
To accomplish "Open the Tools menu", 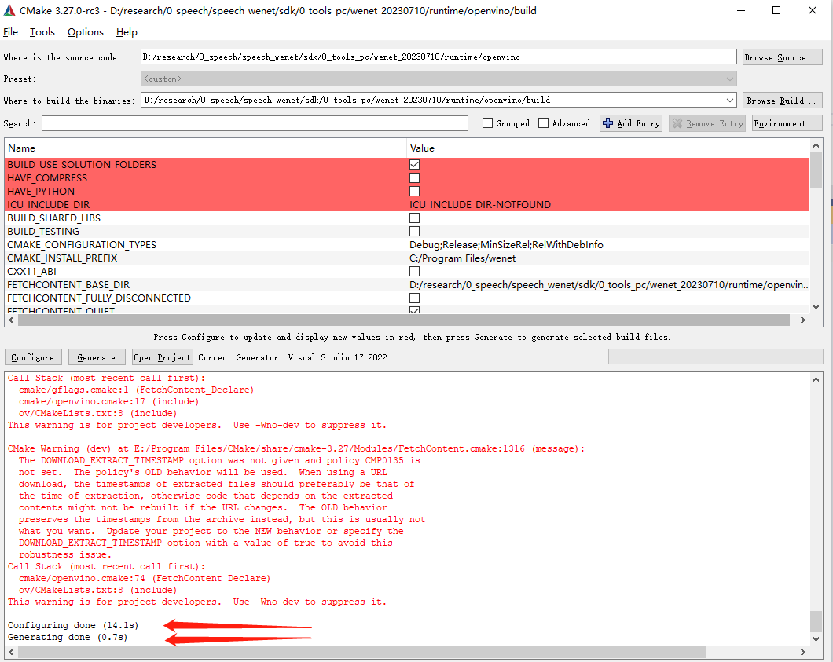I will click(x=42, y=31).
